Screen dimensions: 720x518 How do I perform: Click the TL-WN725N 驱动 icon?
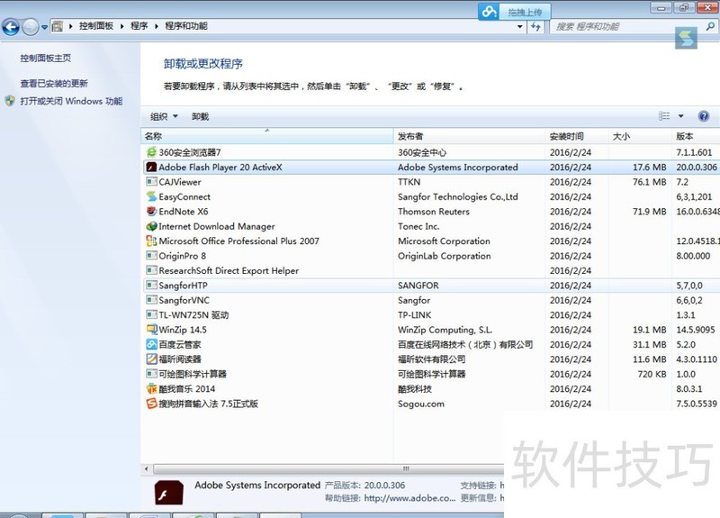[151, 314]
